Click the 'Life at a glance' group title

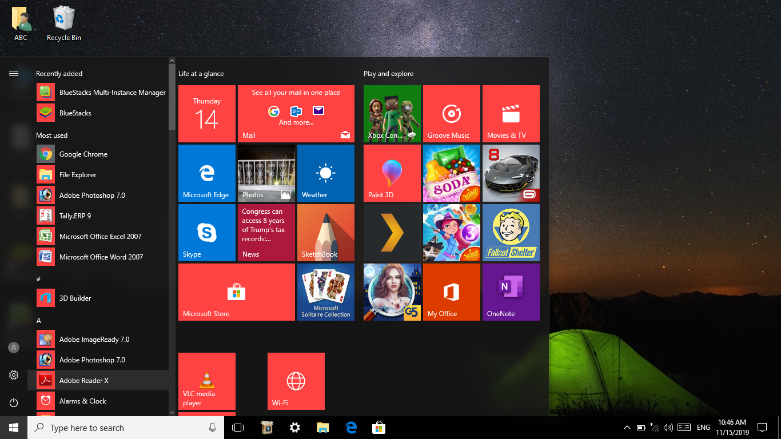201,74
